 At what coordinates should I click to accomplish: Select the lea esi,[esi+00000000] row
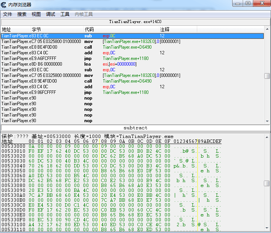pos(132,64)
